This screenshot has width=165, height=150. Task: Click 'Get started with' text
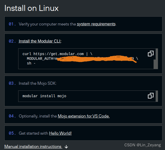coord(33,133)
